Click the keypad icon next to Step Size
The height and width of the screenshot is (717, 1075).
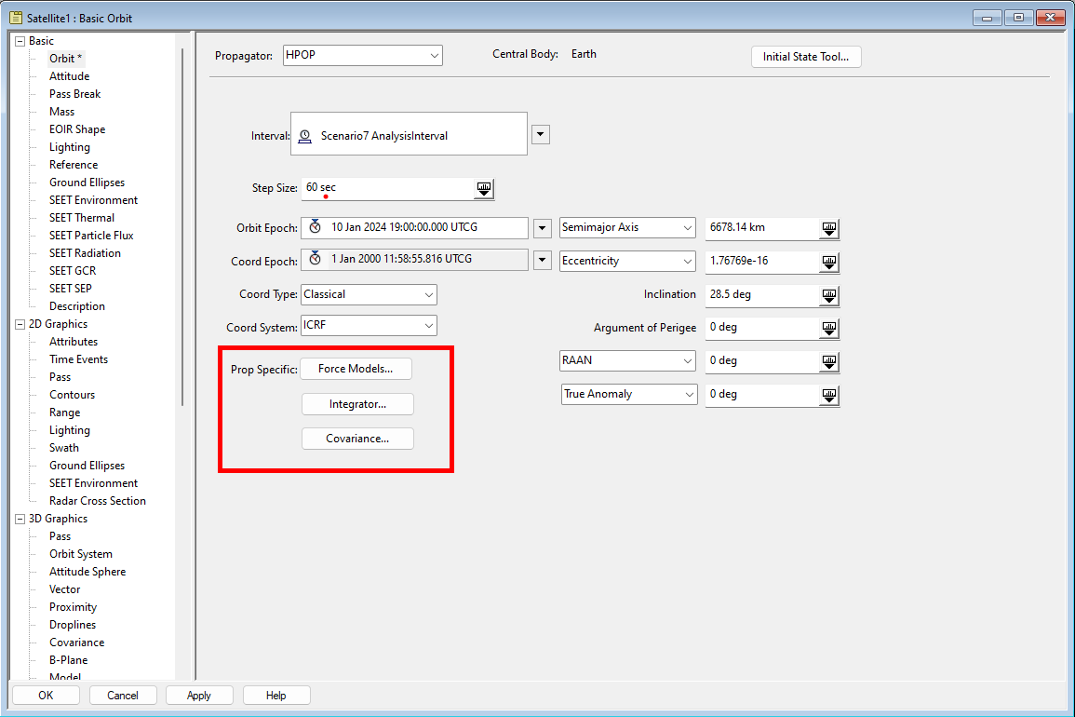click(483, 189)
